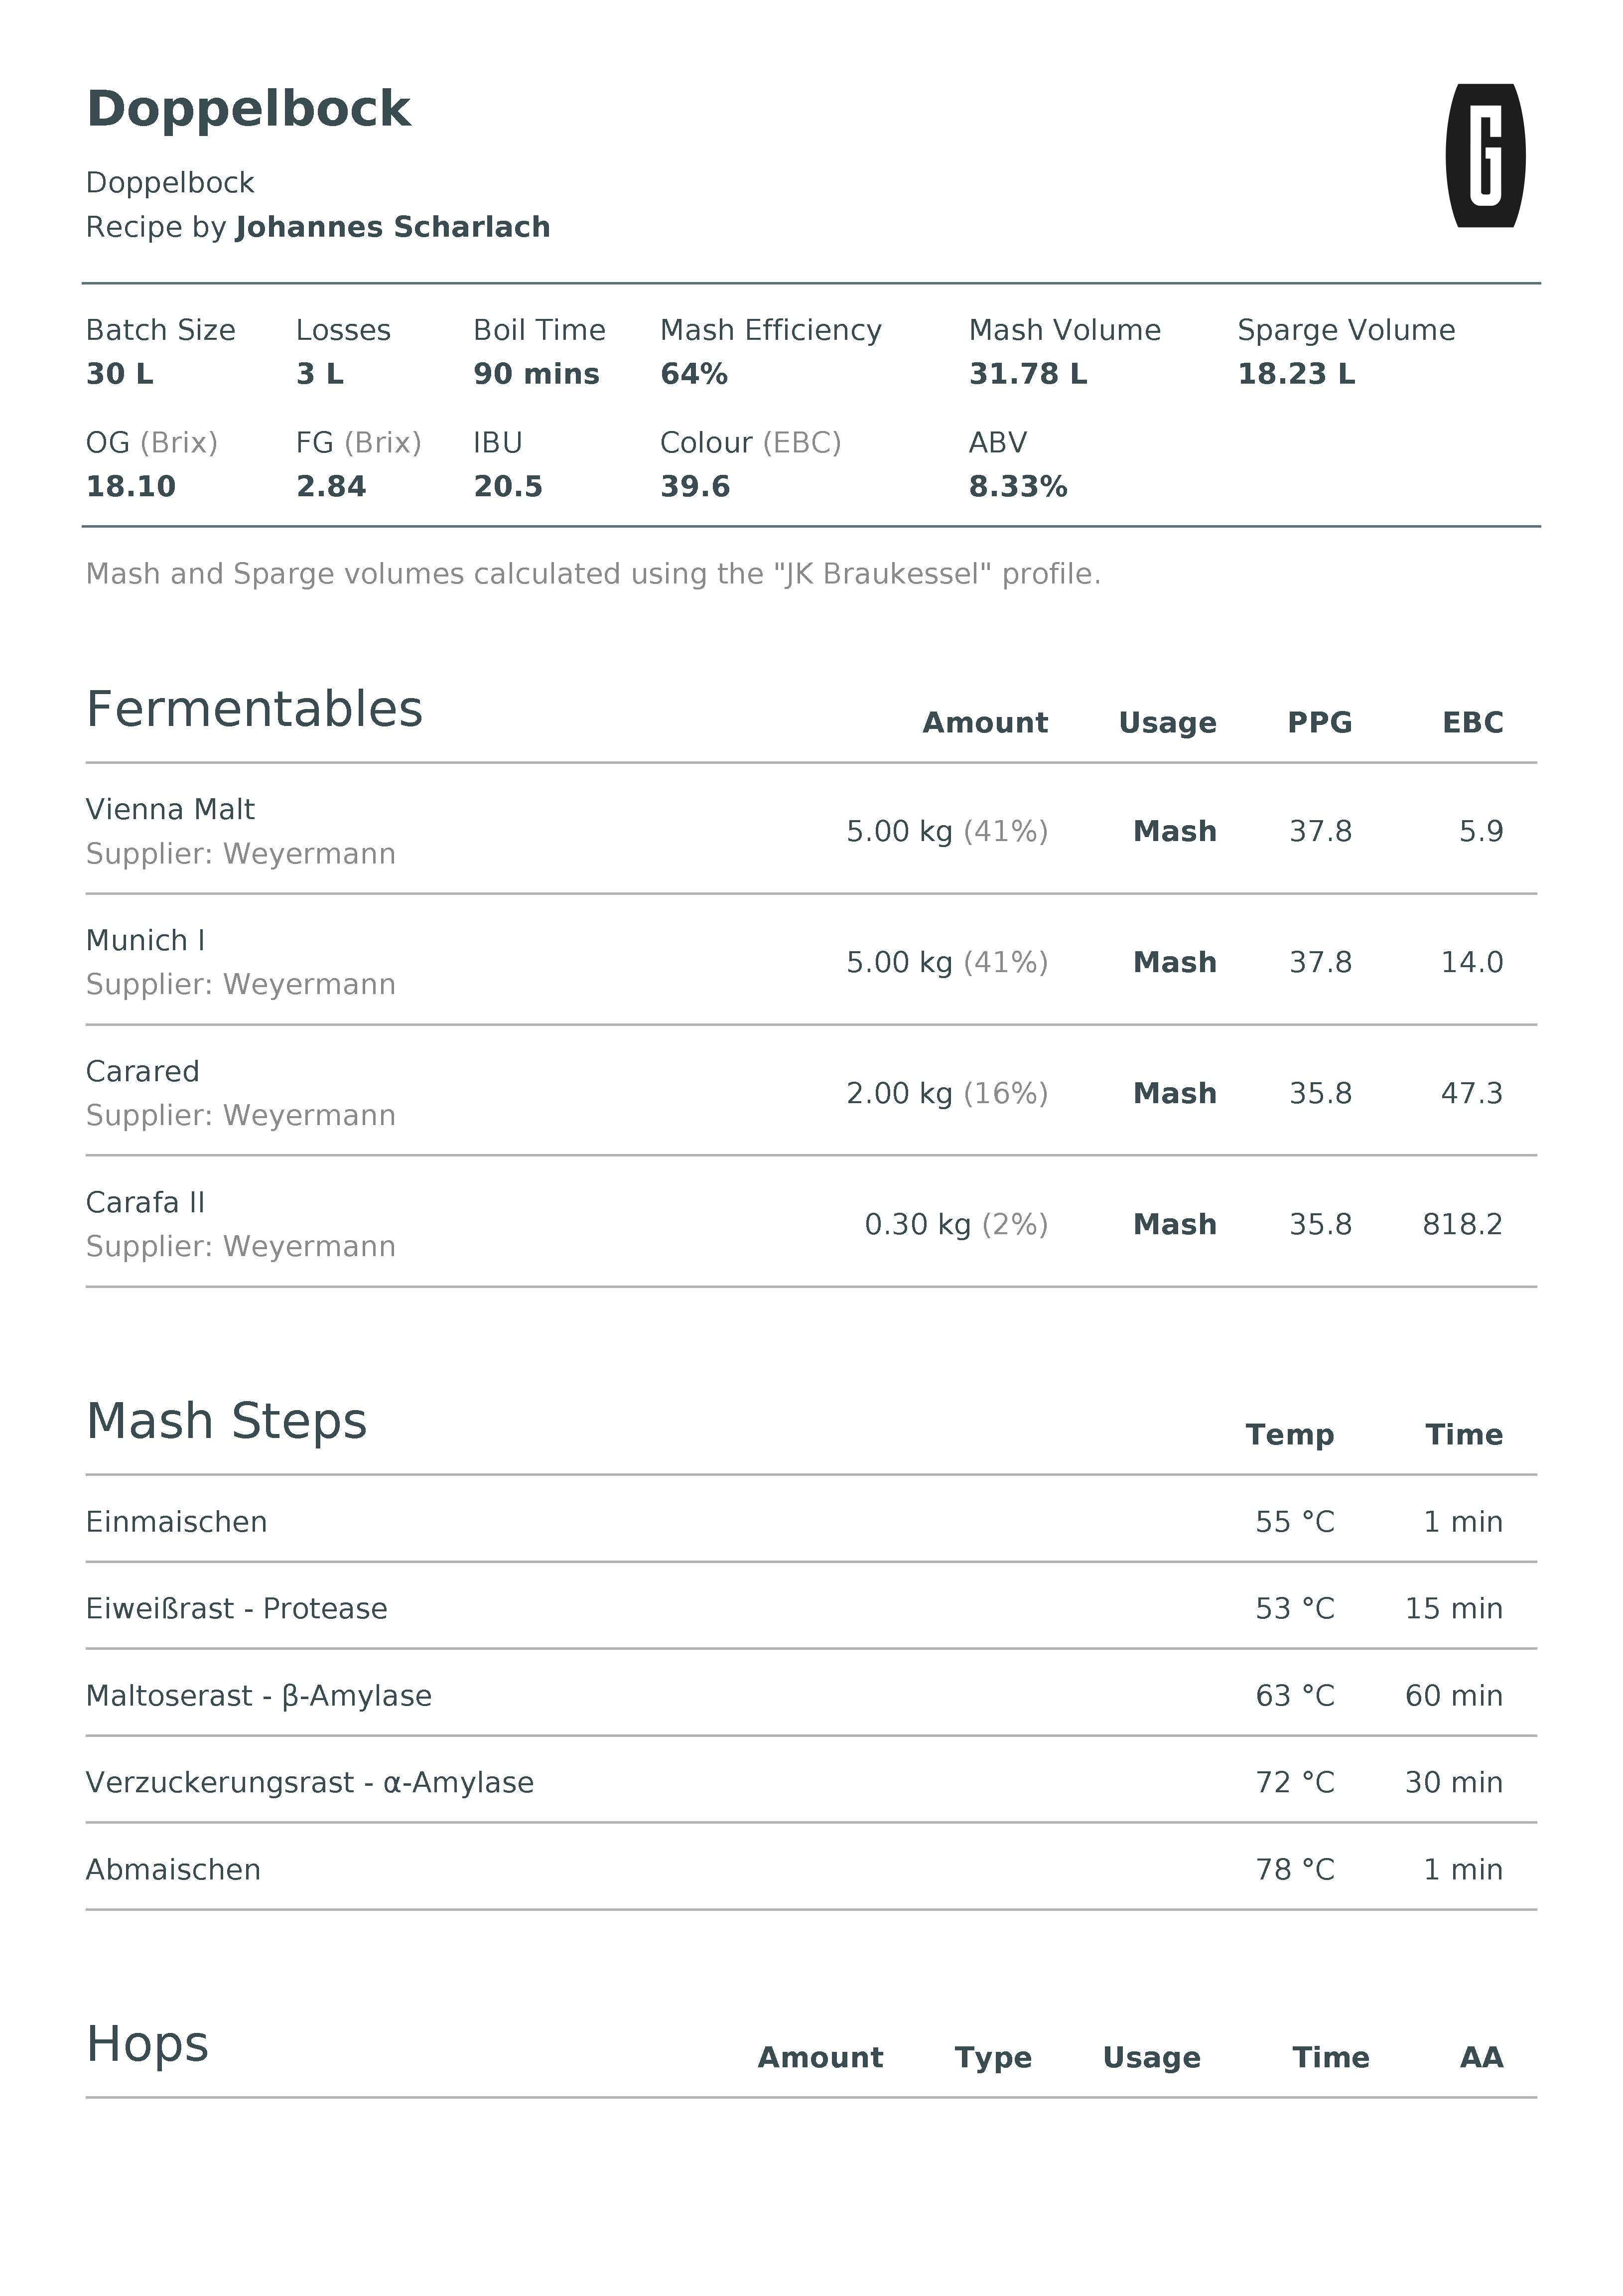Click the Batch Size value 30 L
The width and height of the screenshot is (1623, 2296).
pos(119,374)
